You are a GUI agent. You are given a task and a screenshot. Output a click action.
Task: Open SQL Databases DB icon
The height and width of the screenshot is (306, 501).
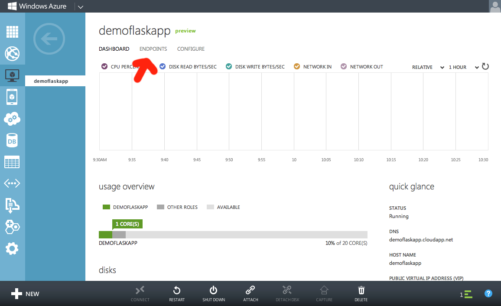(x=12, y=140)
